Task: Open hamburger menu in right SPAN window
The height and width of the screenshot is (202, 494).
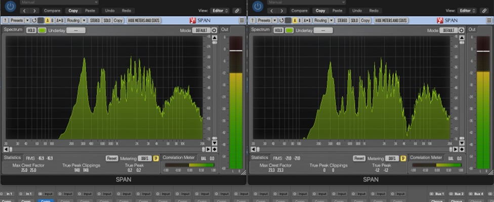Action: pos(489,20)
